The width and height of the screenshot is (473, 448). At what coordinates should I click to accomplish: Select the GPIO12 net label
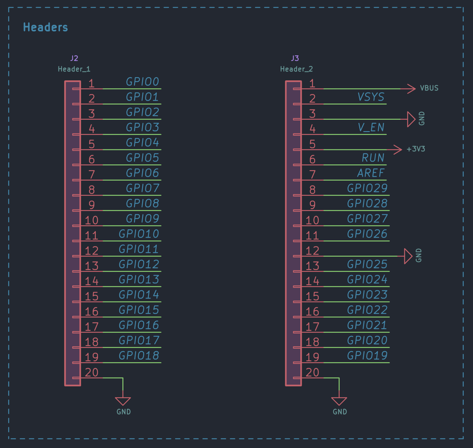click(x=139, y=264)
